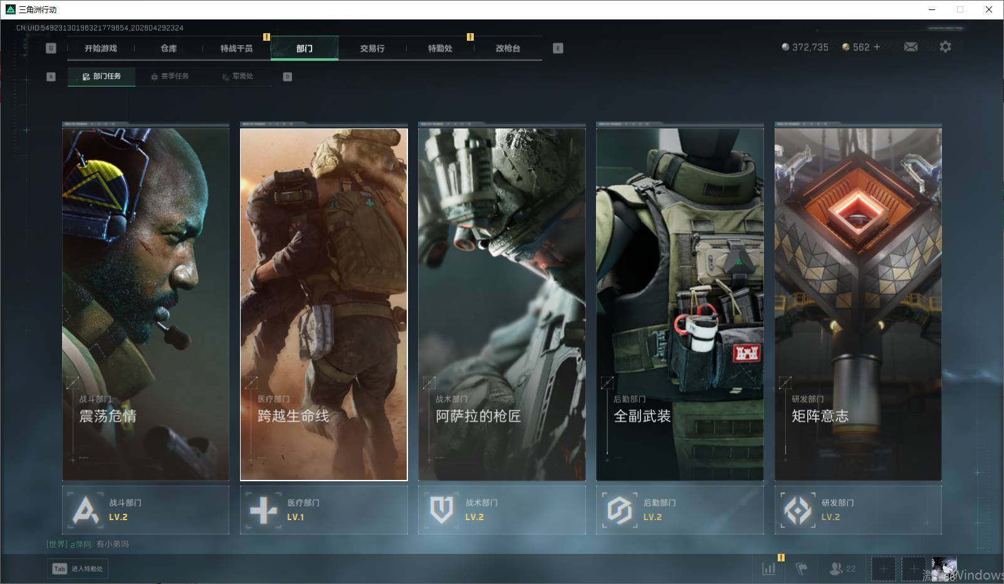Open the friends list icon showing 22

pos(842,569)
